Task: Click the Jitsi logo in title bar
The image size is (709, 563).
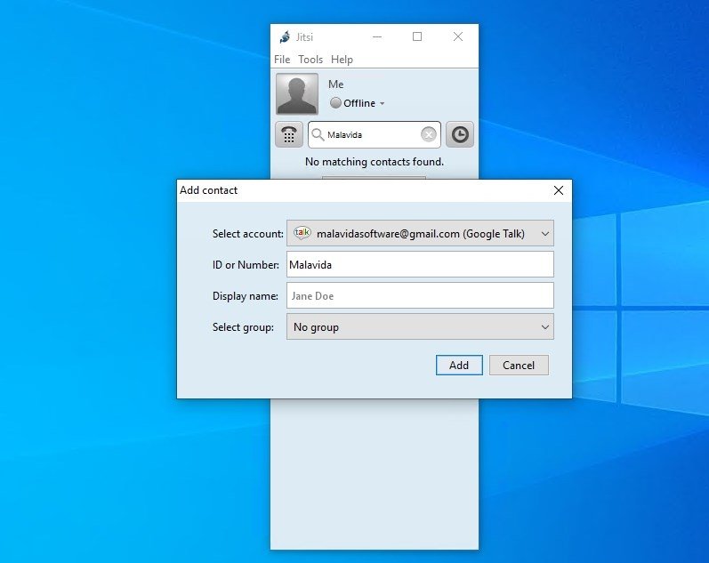Action: 285,36
